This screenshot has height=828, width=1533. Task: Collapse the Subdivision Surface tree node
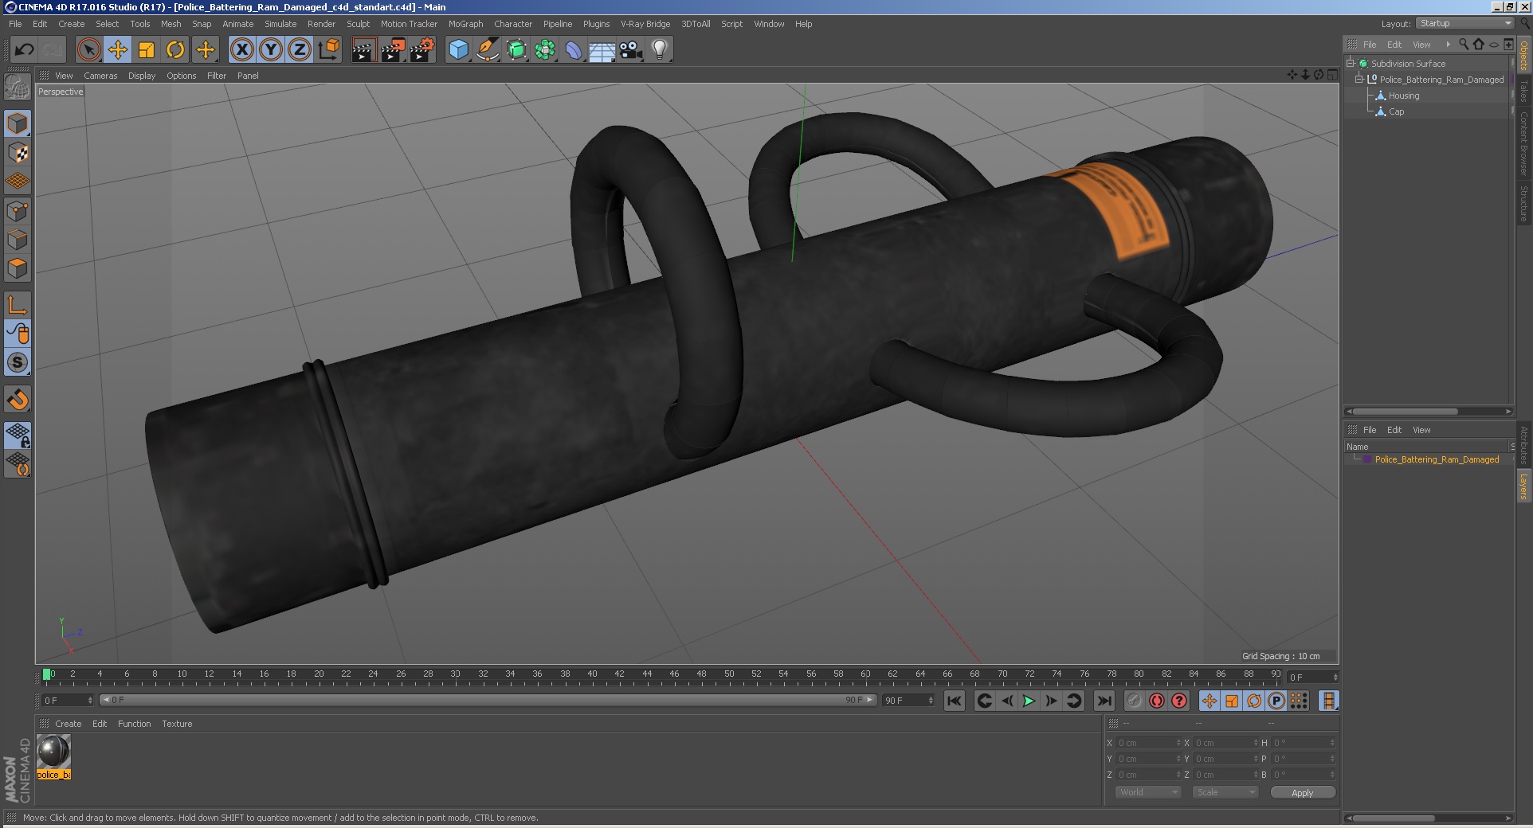pos(1351,63)
